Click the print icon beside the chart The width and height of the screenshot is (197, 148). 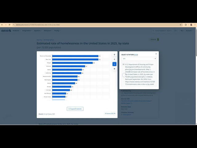[x=114, y=69]
